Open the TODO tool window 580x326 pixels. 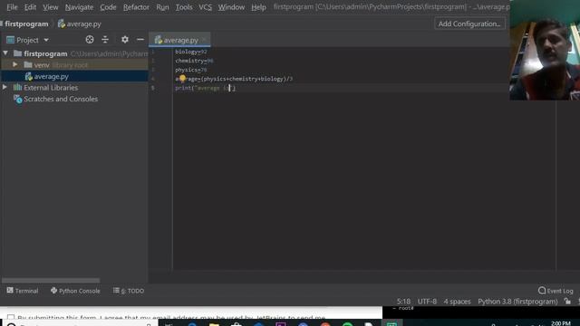pyautogui.click(x=129, y=291)
